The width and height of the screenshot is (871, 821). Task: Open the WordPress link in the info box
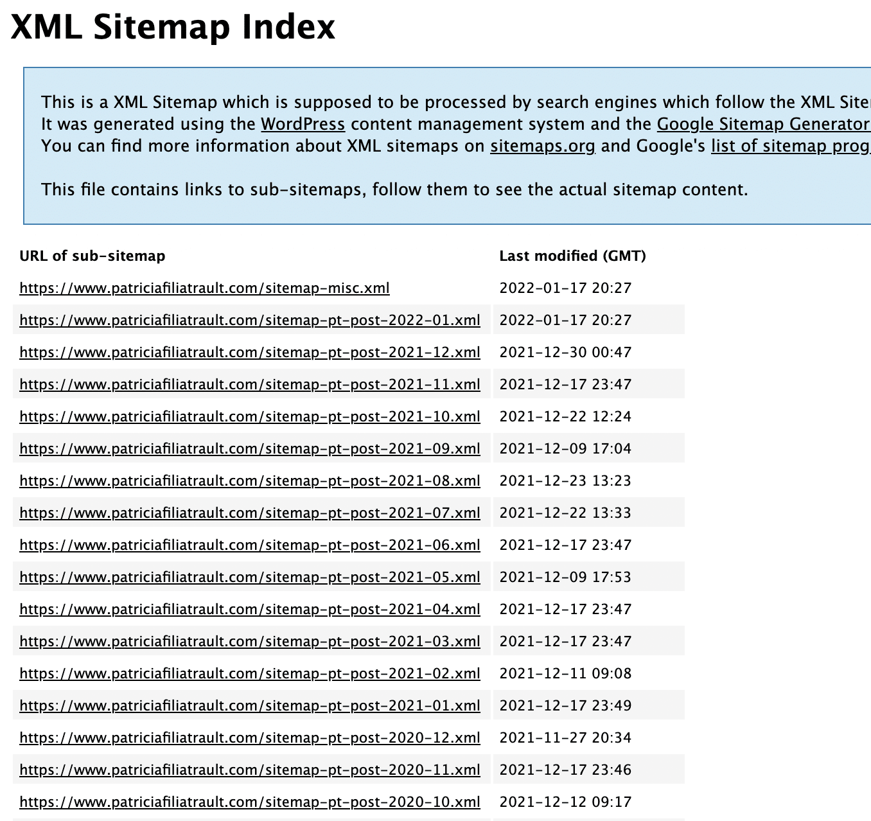point(303,124)
